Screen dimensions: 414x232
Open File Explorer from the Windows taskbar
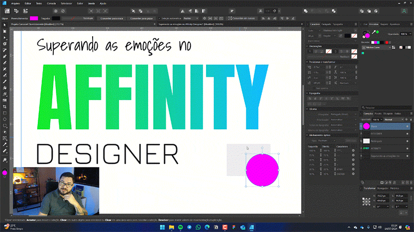pyautogui.click(x=171, y=227)
